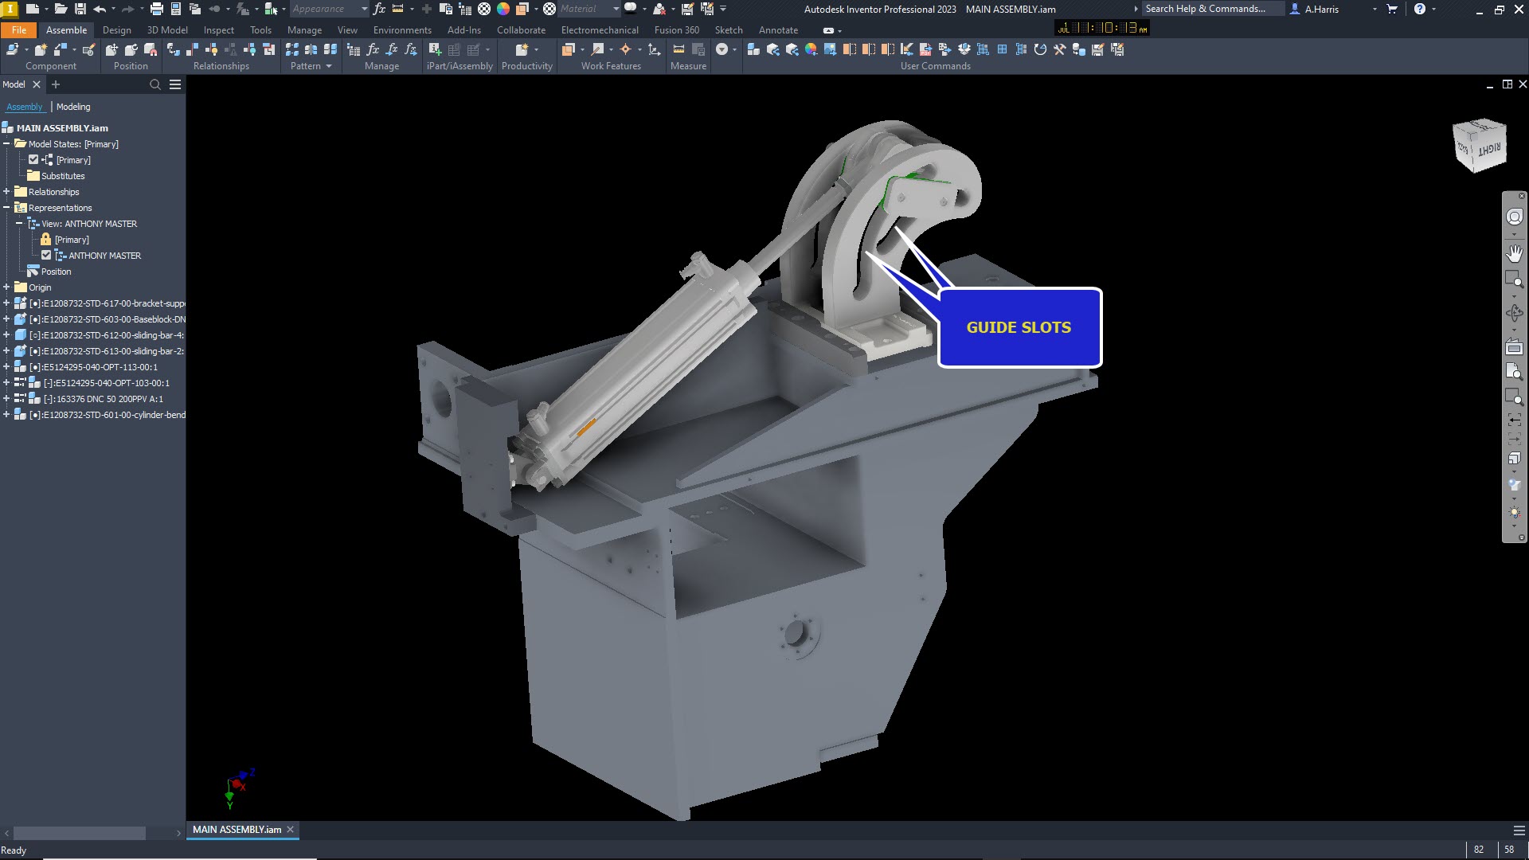Open the Parameters fx tool in Manage
Viewport: 1529px width, 860px height.
click(x=372, y=49)
